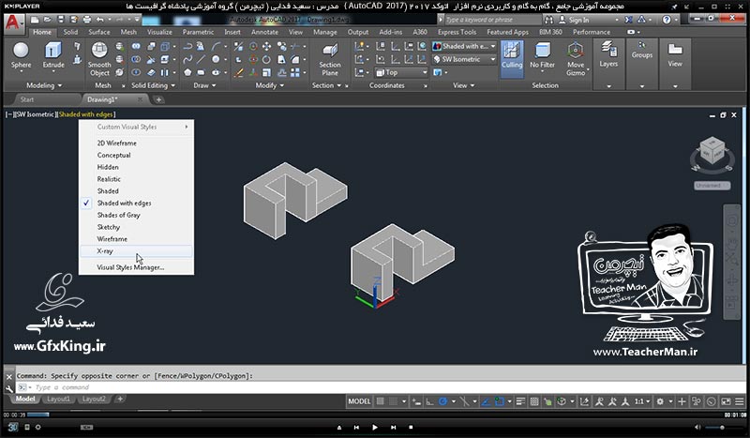Toggle MODEL space button in status bar
750x438 pixels.
click(x=359, y=401)
